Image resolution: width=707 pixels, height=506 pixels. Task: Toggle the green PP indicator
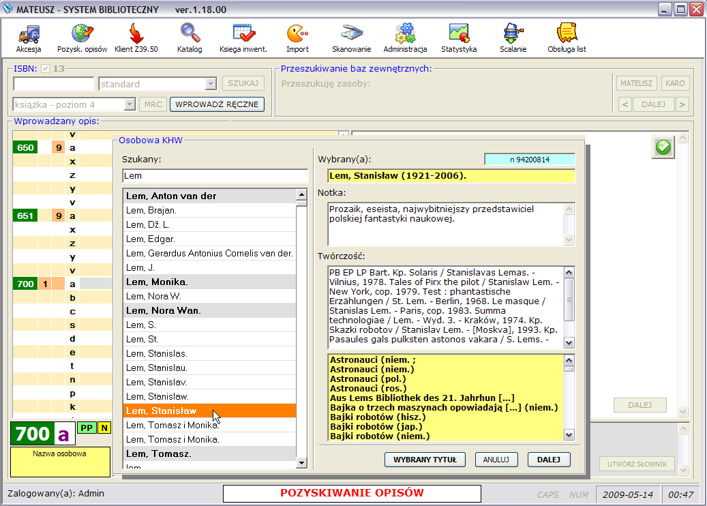(x=86, y=428)
